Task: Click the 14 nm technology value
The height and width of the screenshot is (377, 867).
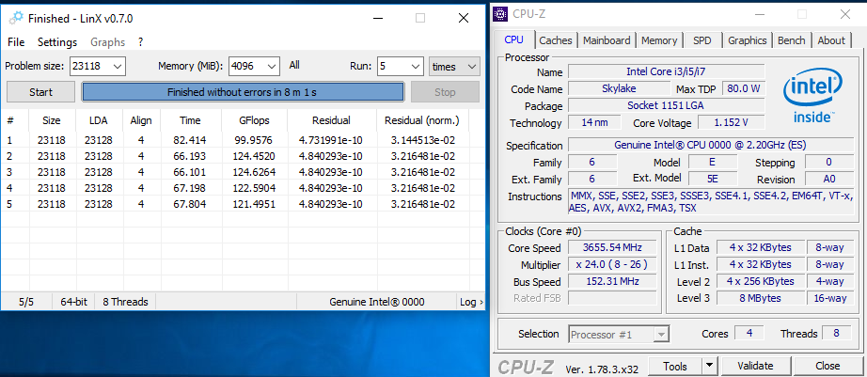Action: 594,123
